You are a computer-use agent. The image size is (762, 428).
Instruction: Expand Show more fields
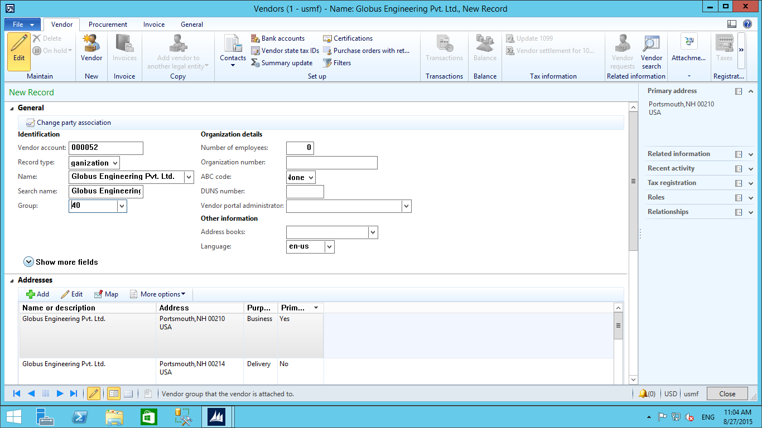point(61,262)
